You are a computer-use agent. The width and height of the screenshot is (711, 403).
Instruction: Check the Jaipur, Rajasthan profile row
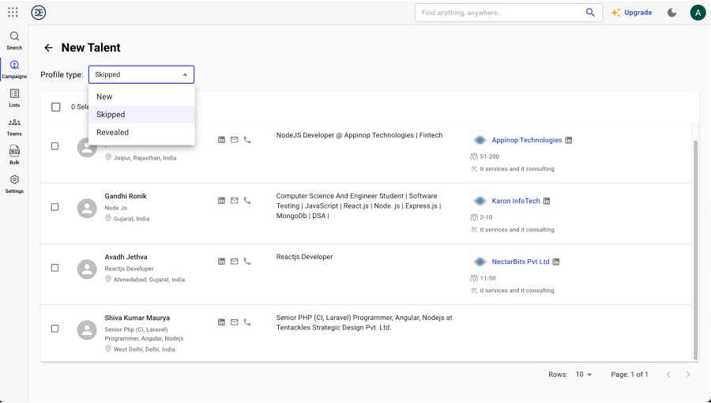[55, 146]
